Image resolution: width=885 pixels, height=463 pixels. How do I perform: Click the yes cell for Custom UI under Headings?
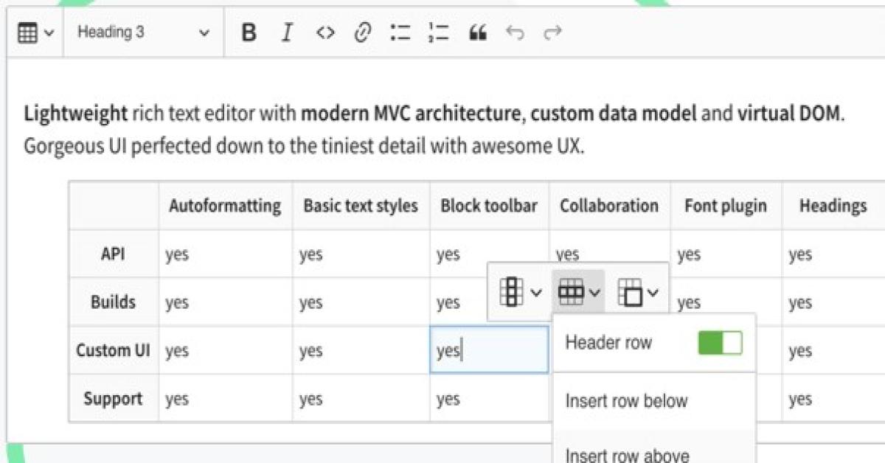tap(833, 350)
